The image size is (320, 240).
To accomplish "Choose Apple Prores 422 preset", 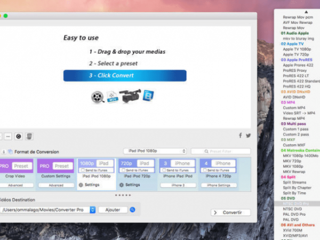I will [x=298, y=65].
